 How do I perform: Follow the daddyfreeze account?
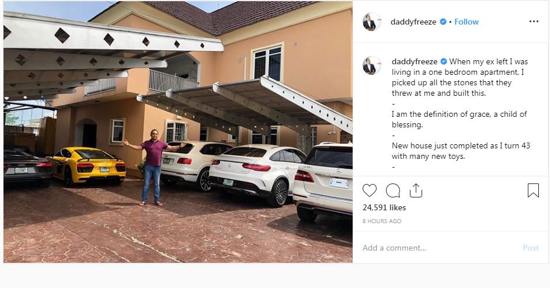point(466,22)
